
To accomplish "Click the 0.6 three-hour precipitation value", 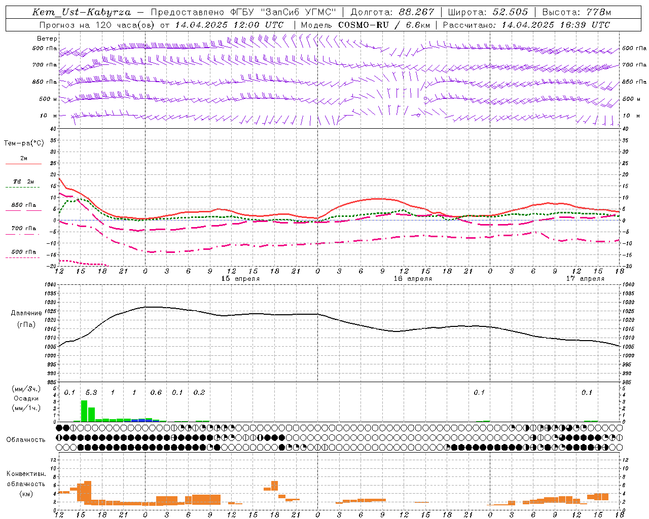I will [156, 393].
